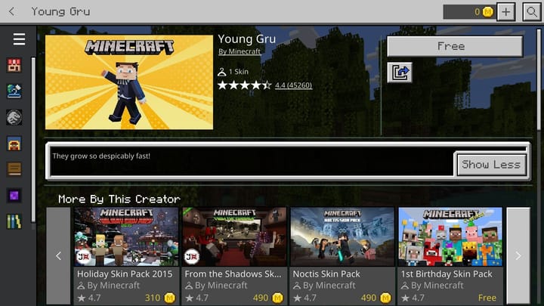This screenshot has width=544, height=306.
Task: Collapse description with Show Less
Action: point(491,165)
